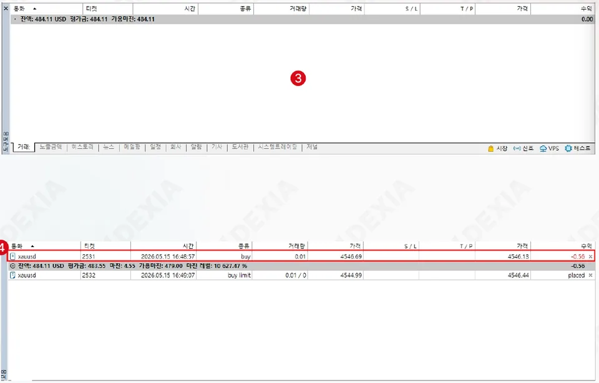Sort by 시간 in the xauusd orders panel
599x383 pixels.
163,246
